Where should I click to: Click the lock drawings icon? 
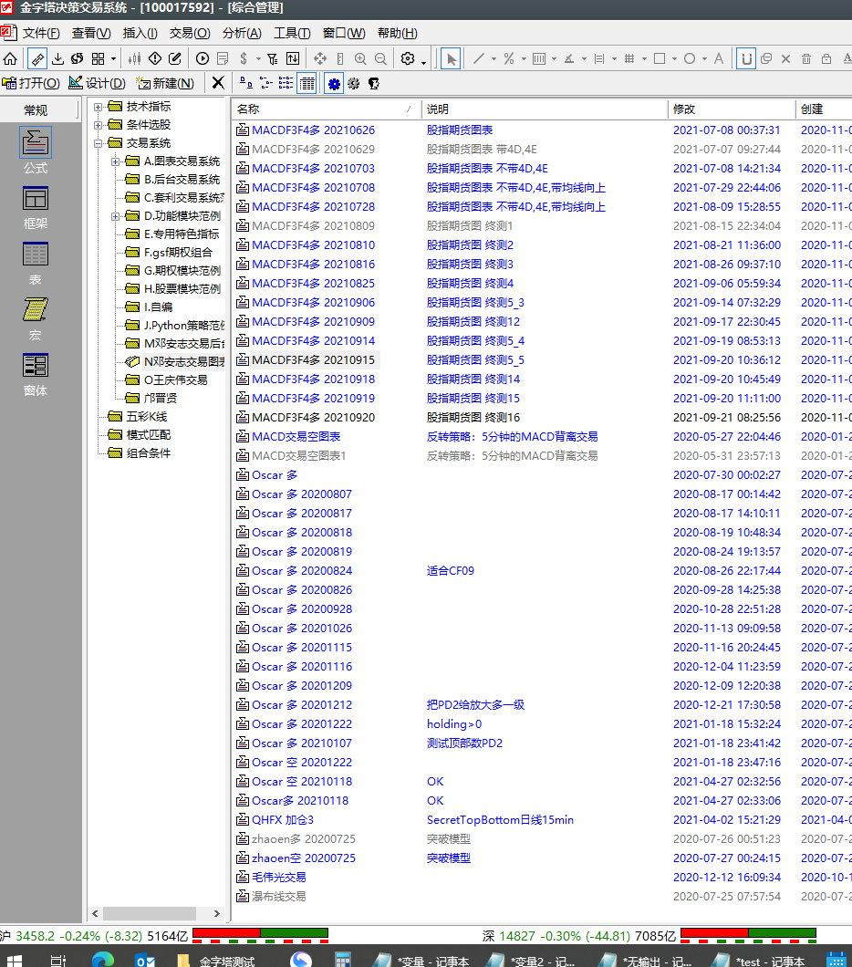[x=826, y=58]
